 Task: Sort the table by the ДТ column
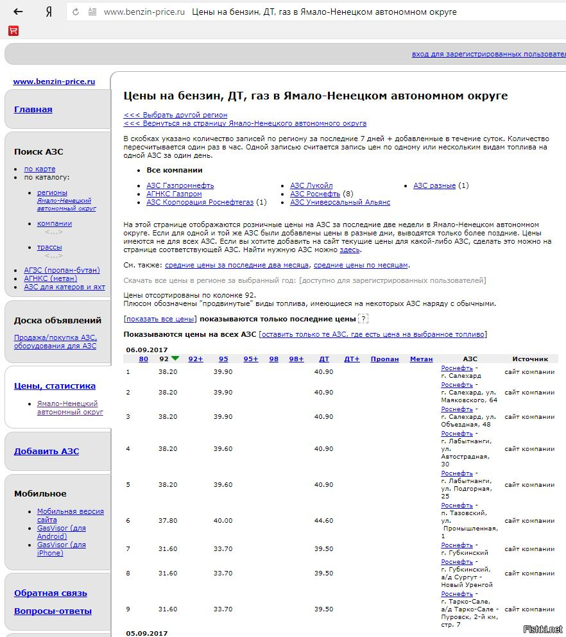coord(324,359)
